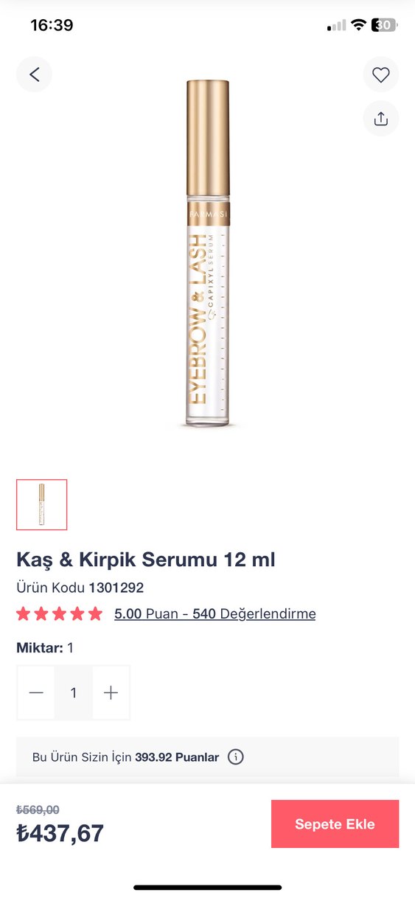415x898 pixels.
Task: Tap the discounted price ₺437,67
Action: (x=60, y=833)
